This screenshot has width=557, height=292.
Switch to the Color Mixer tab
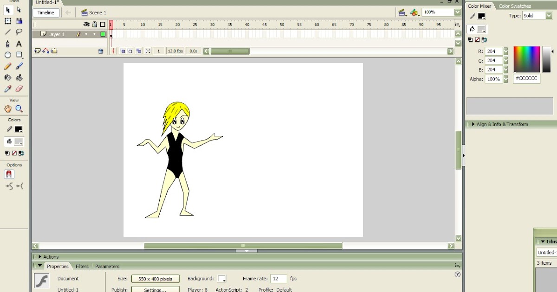tap(479, 6)
